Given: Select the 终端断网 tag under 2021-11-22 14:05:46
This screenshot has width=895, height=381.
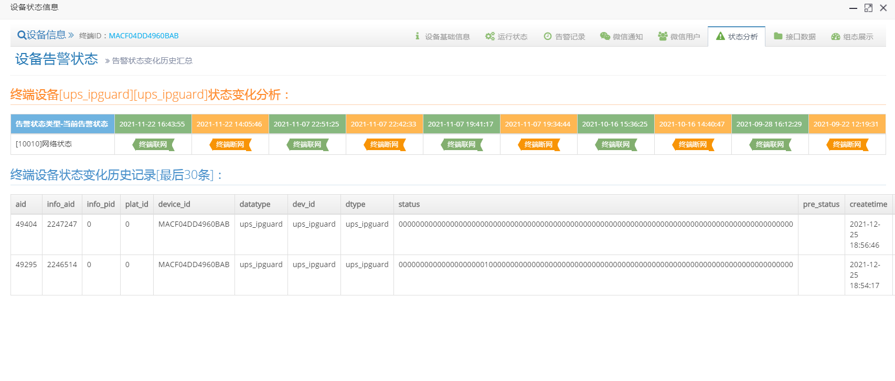Looking at the screenshot, I should tap(230, 144).
